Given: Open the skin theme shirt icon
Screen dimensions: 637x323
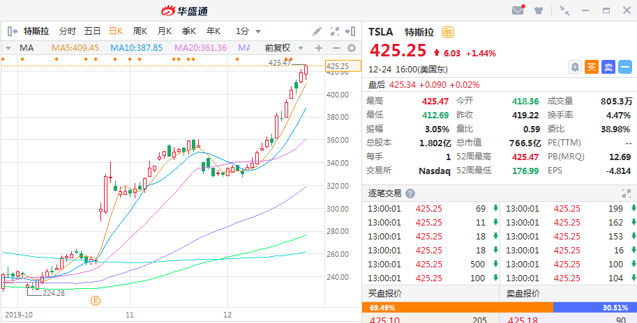Looking at the screenshot, I should pos(539,10).
